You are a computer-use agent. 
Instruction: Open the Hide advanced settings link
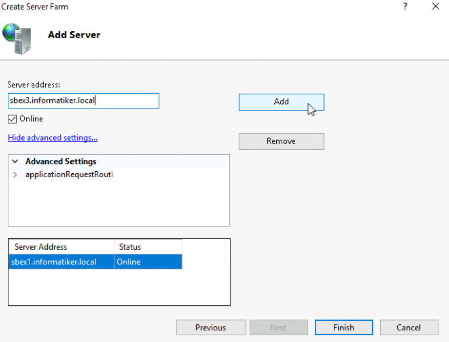point(52,138)
